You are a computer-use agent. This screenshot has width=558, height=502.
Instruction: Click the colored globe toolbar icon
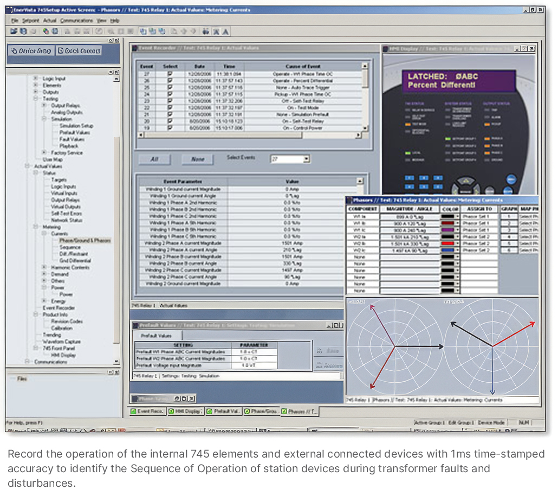click(x=46, y=31)
